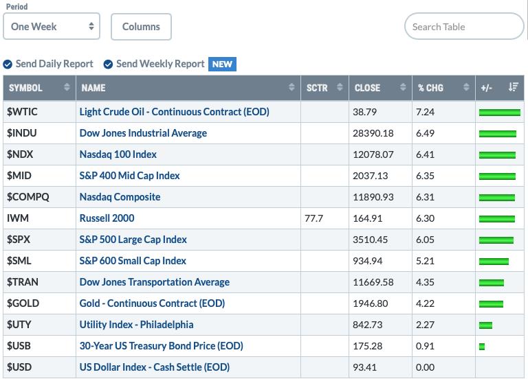Click the percent change 6.49
Viewport: 528px width, 381px height.
(425, 133)
